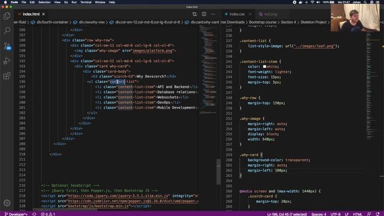Click the Wi-Fi icon in menu bar
This screenshot has height=216, width=384.
tap(312, 2)
